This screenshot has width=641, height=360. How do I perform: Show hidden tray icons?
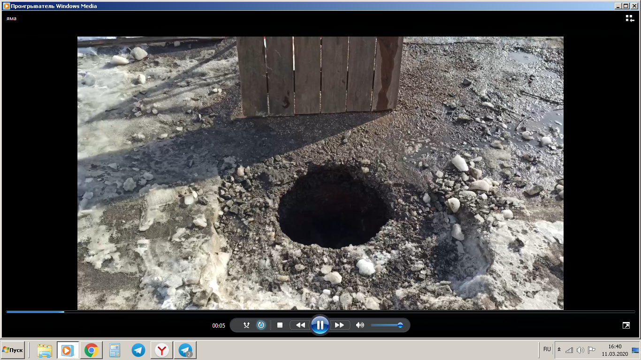pyautogui.click(x=559, y=350)
